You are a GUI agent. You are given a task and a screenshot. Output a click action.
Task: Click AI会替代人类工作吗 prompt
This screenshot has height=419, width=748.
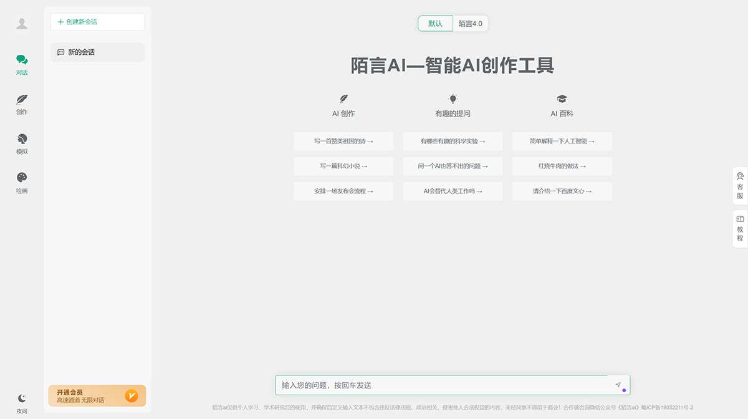(x=453, y=191)
